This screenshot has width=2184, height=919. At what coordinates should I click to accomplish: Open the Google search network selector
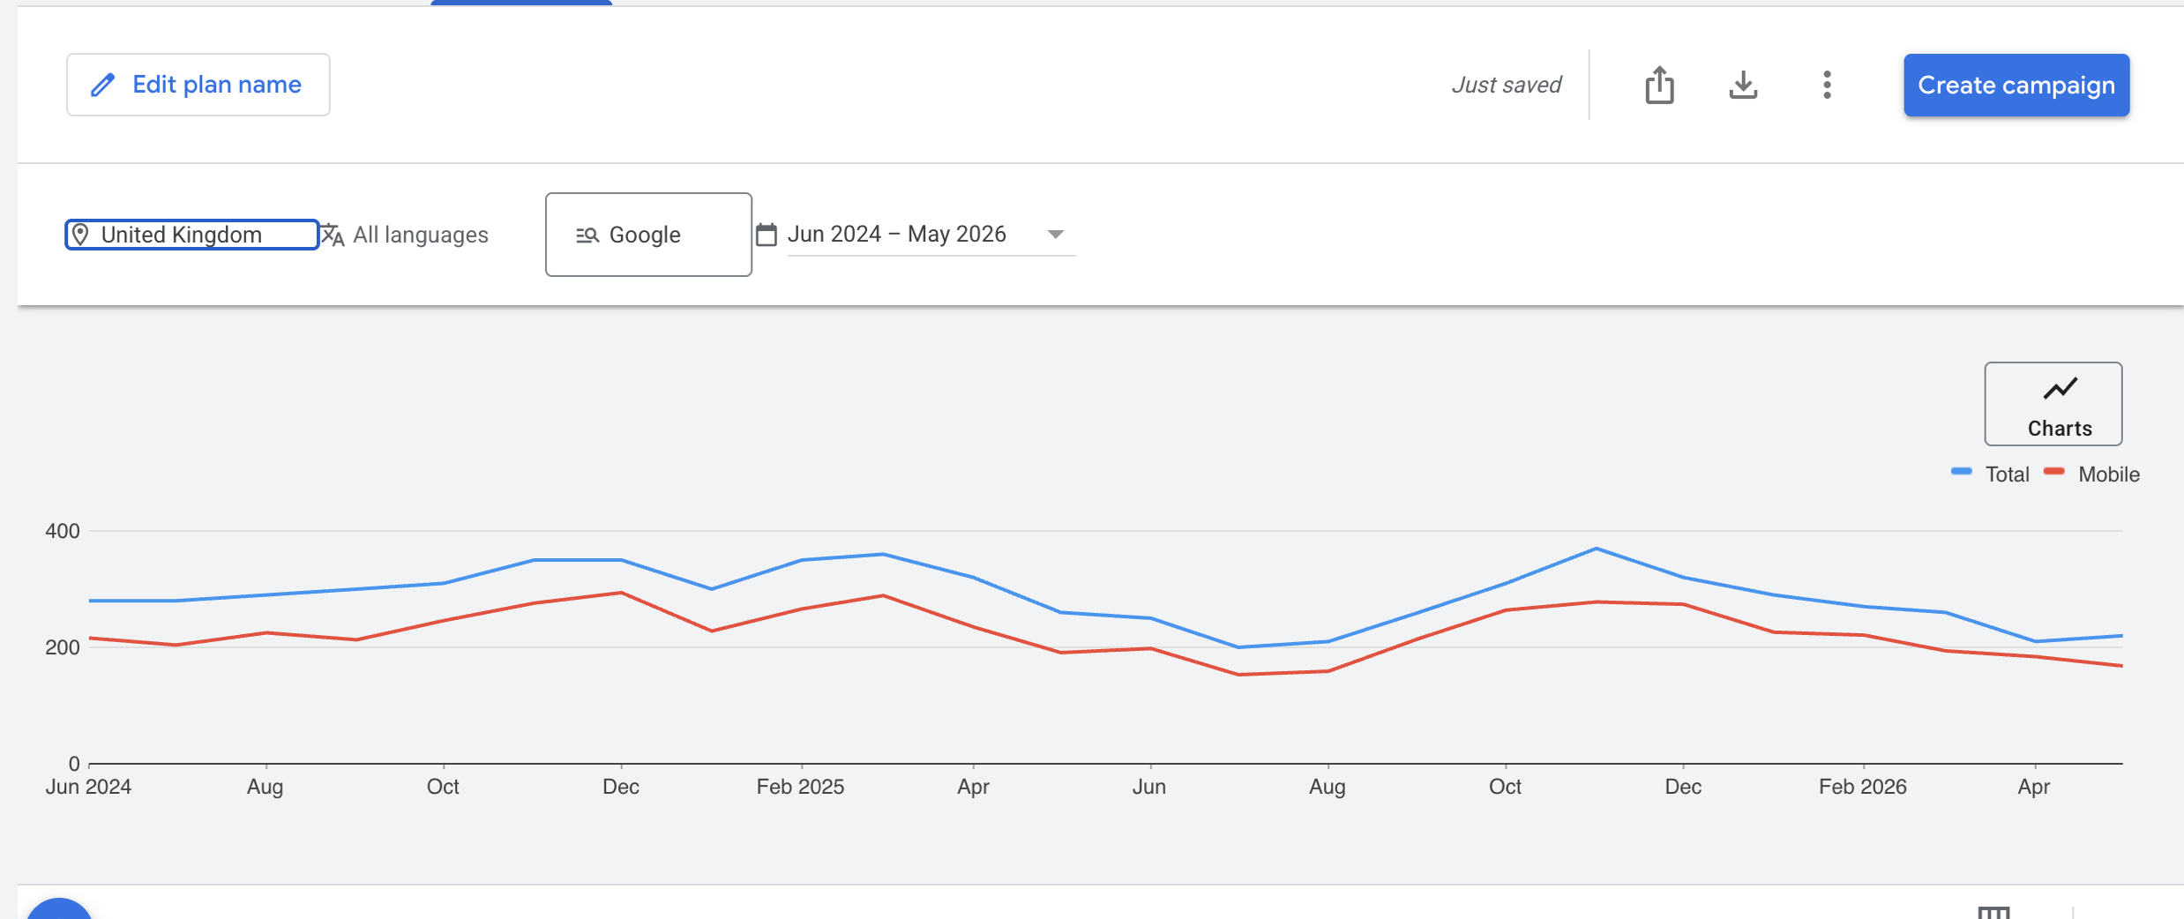pyautogui.click(x=648, y=235)
